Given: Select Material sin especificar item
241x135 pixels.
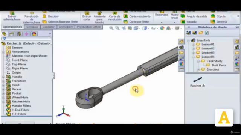Looking at the screenshot, I should pos(30,56).
